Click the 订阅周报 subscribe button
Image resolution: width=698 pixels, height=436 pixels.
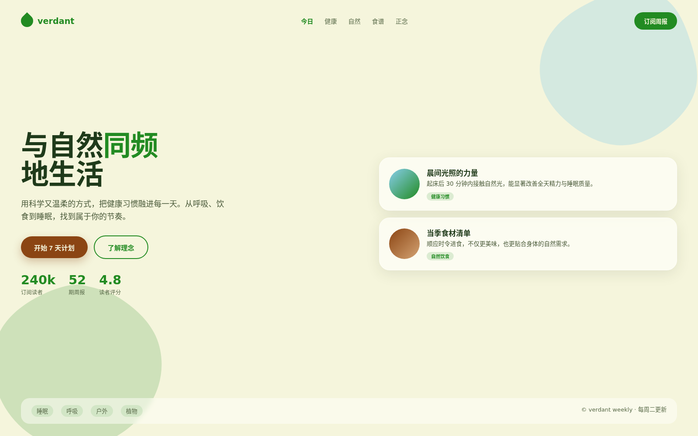(x=656, y=21)
